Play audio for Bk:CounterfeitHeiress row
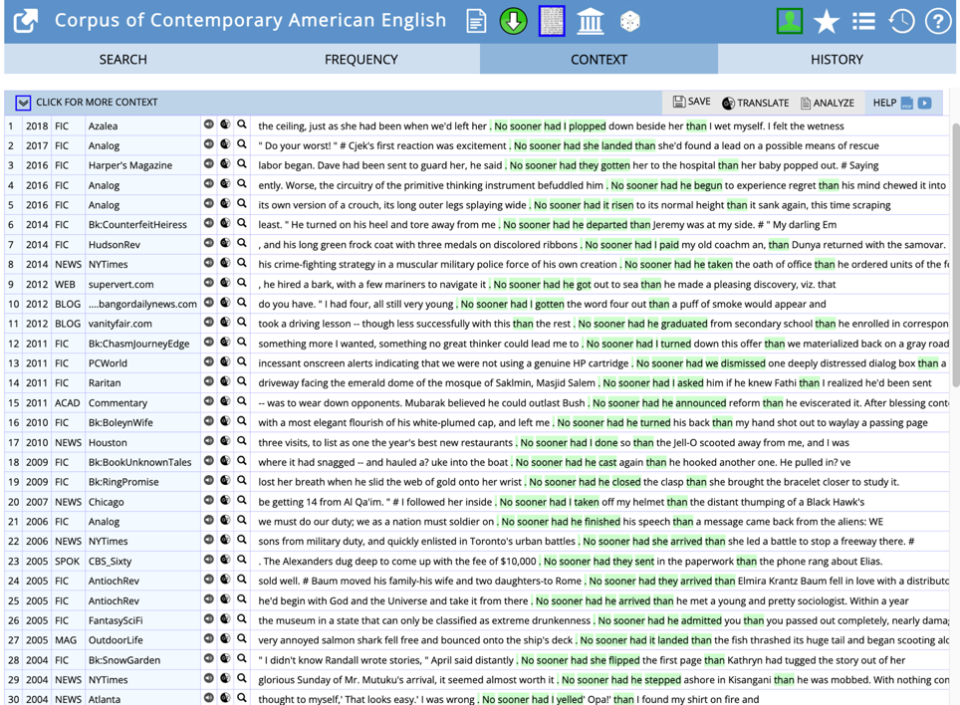Screen dimensions: 960x705 209,223
